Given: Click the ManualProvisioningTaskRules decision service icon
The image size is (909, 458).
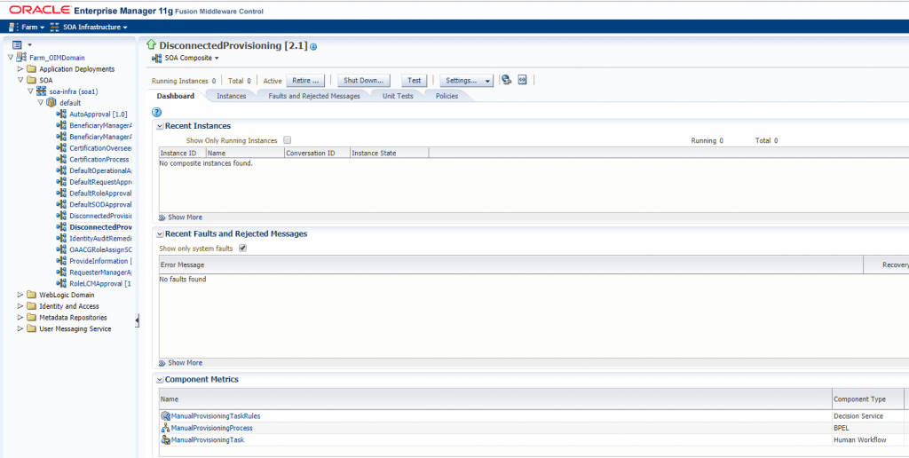Looking at the screenshot, I should (x=165, y=415).
